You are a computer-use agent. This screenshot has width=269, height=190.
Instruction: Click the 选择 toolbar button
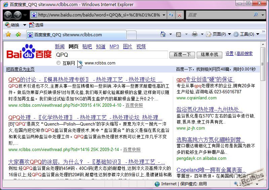[x=36, y=25]
